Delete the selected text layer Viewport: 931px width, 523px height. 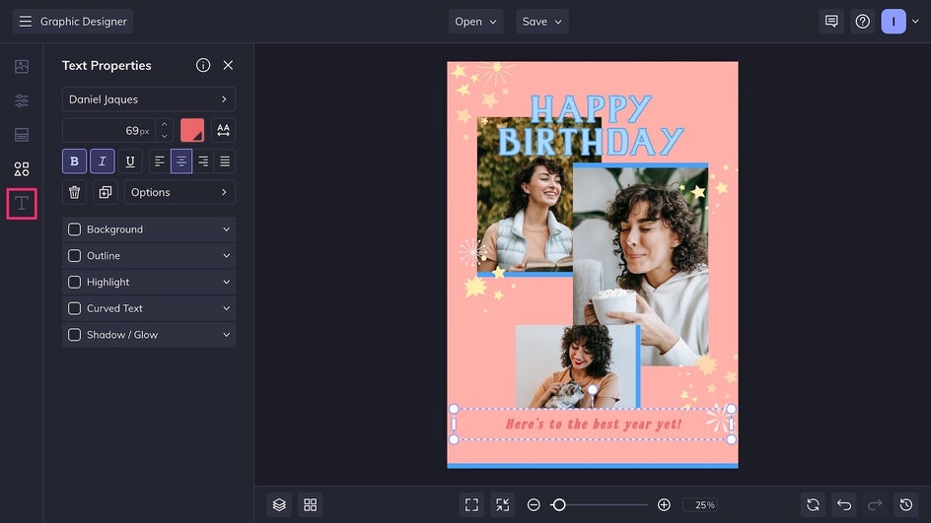74,192
